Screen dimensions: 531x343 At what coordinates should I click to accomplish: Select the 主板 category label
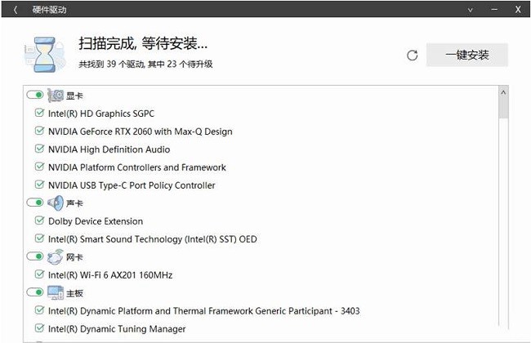(74, 293)
